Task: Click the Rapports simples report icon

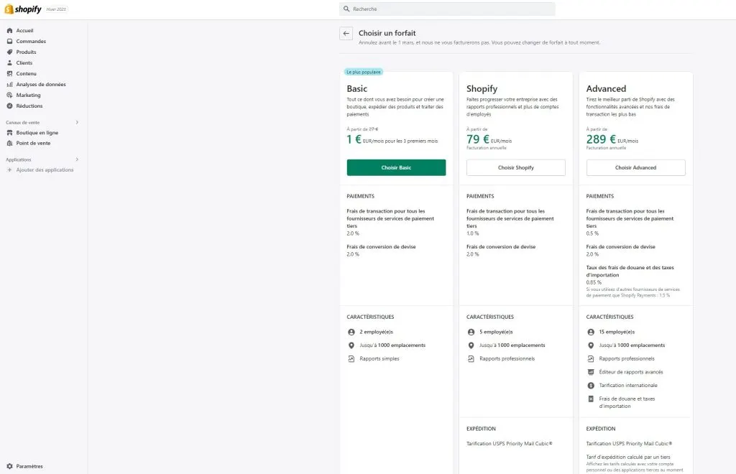Action: click(x=351, y=358)
